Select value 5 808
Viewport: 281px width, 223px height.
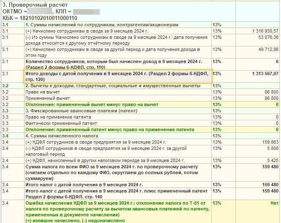pyautogui.click(x=273, y=148)
